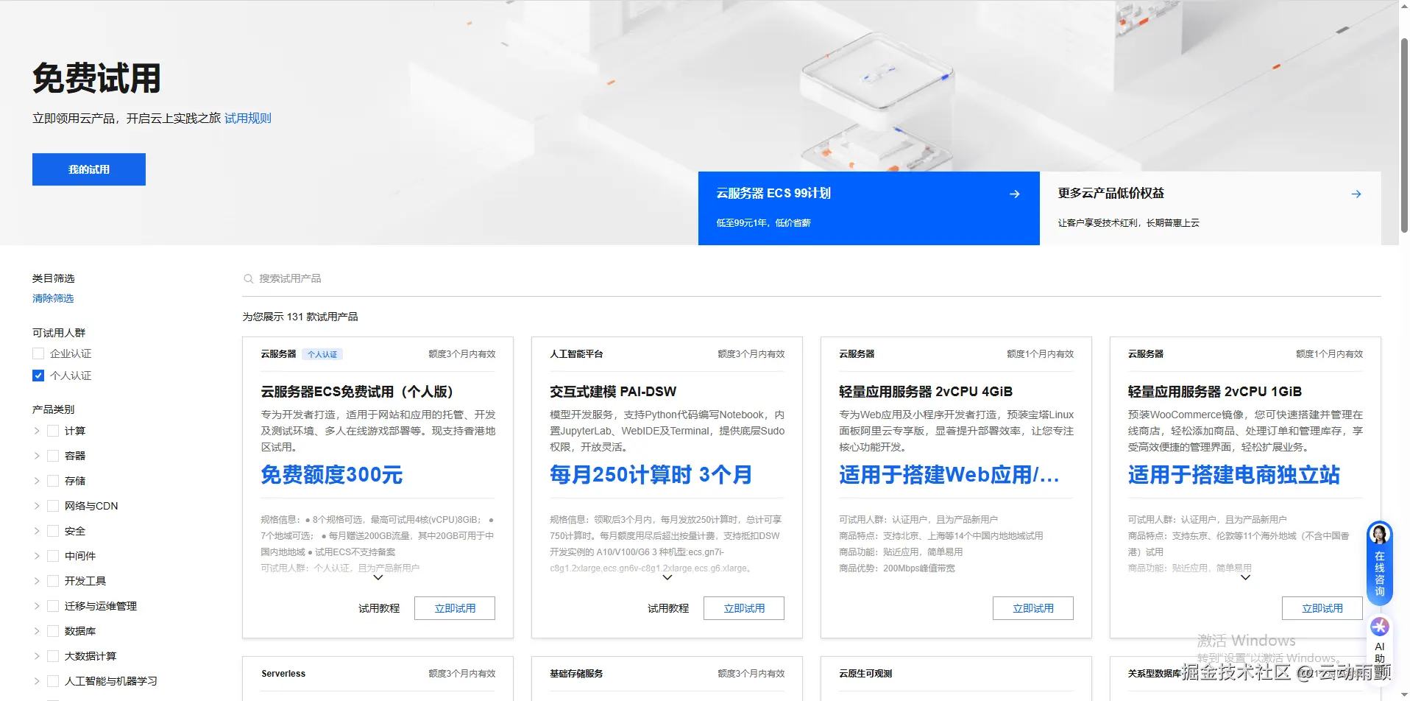The height and width of the screenshot is (701, 1410).
Task: Open the 云服务器 ECS 99计划 banner
Action: 869,208
